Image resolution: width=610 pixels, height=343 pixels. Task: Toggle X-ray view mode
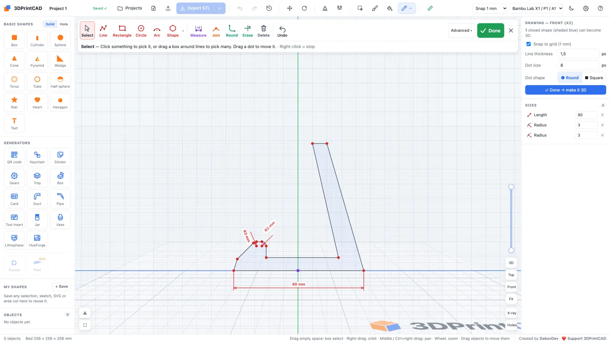[x=512, y=313]
